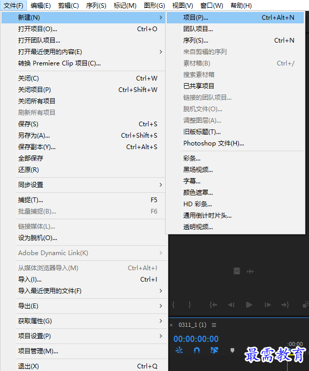Step forward one frame in the monitor
Viewport: 309px width, 371px height.
(x=267, y=304)
